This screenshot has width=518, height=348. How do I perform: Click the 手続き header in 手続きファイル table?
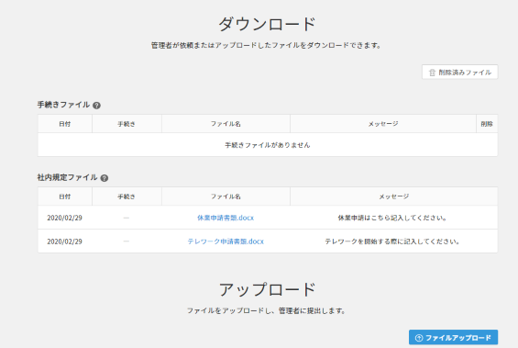tap(127, 124)
